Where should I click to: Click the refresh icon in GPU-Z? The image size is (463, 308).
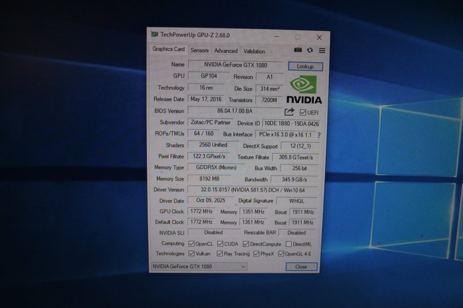(x=310, y=50)
